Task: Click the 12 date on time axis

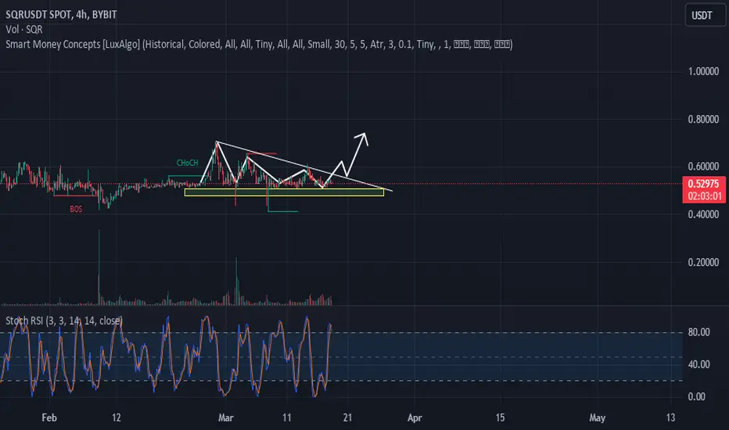Action: [x=117, y=417]
